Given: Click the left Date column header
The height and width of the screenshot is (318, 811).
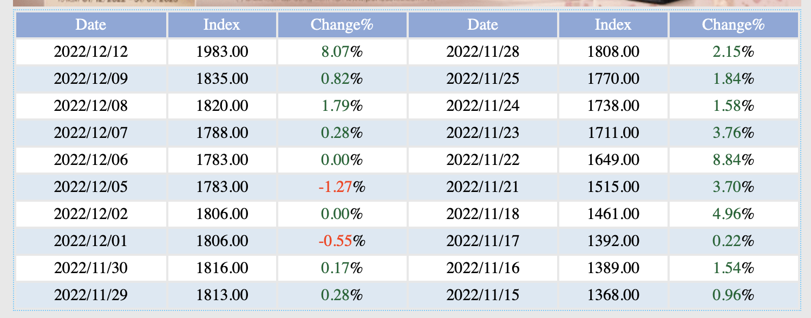Looking at the screenshot, I should (x=91, y=25).
